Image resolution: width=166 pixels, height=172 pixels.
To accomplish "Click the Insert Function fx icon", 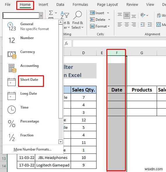I will 66,43.
